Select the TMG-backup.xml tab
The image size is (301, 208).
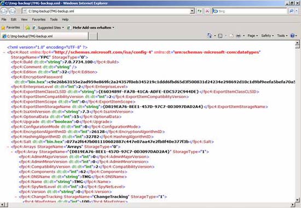click(x=44, y=36)
